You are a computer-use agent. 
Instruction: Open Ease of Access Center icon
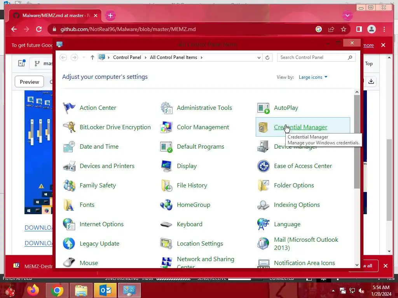click(x=263, y=166)
